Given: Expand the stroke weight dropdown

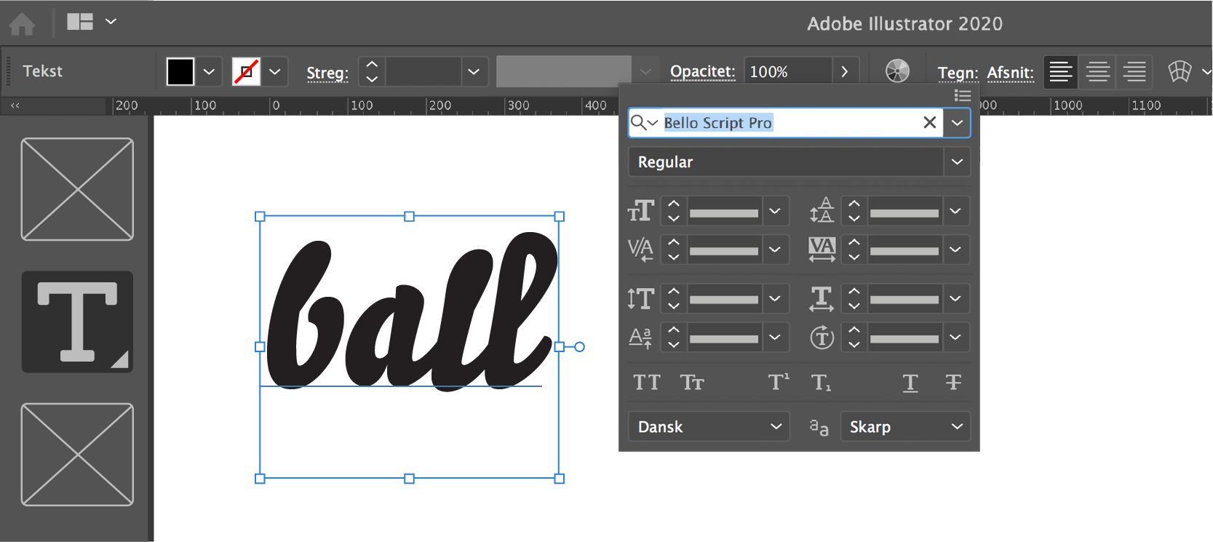Looking at the screenshot, I should pyautogui.click(x=474, y=72).
